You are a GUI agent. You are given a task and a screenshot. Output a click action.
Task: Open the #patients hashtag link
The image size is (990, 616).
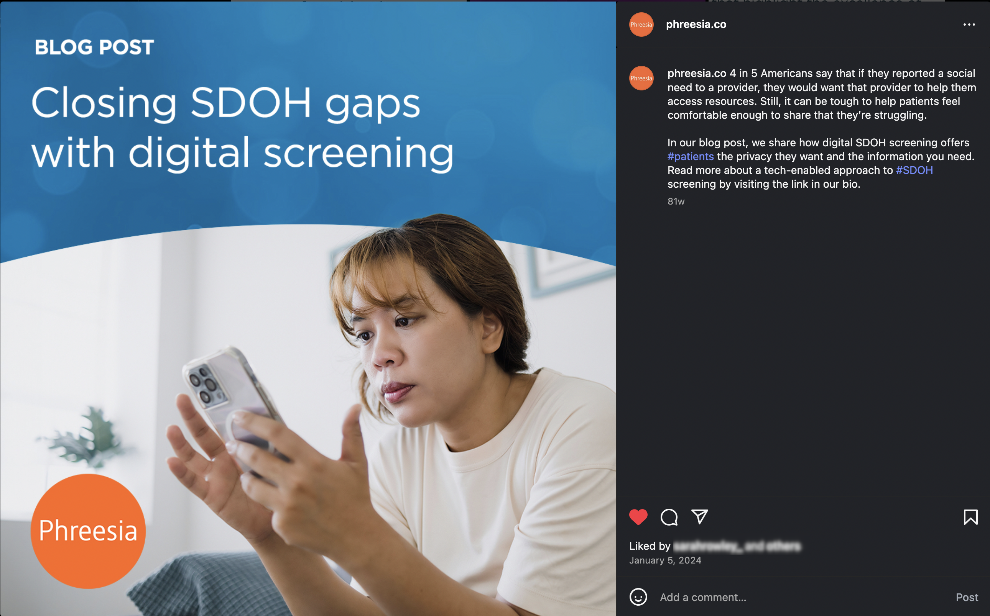click(x=690, y=156)
